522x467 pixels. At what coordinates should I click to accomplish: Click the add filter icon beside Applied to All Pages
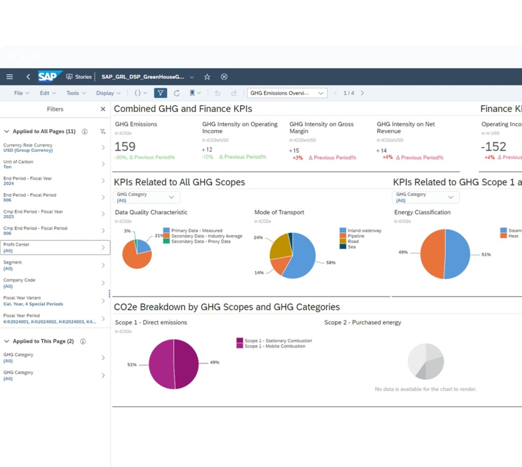(x=103, y=132)
